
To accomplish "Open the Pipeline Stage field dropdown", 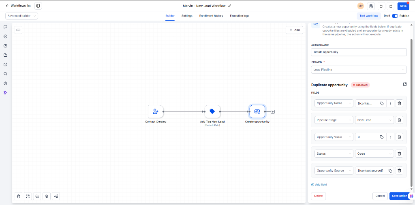I will pyautogui.click(x=334, y=120).
